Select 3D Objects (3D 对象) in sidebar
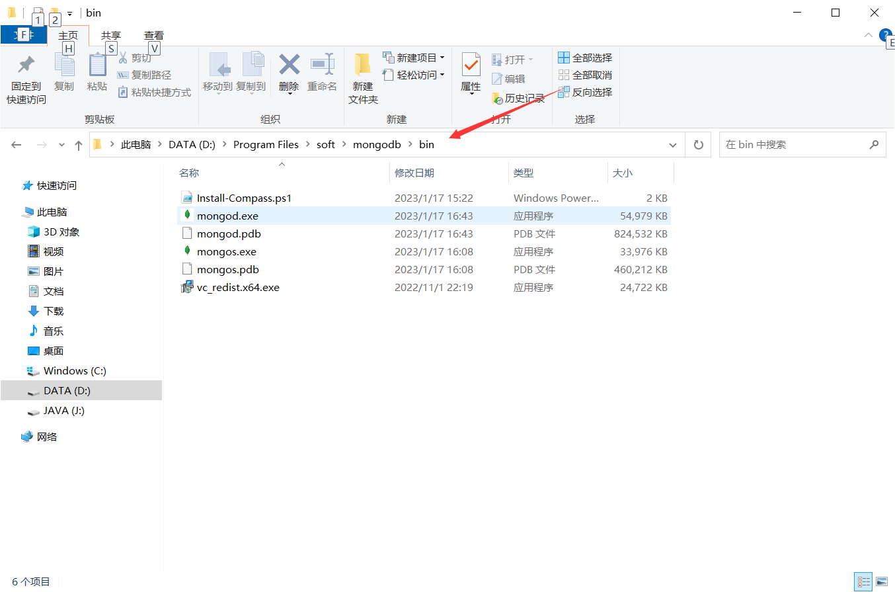Image resolution: width=895 pixels, height=592 pixels. [x=53, y=232]
